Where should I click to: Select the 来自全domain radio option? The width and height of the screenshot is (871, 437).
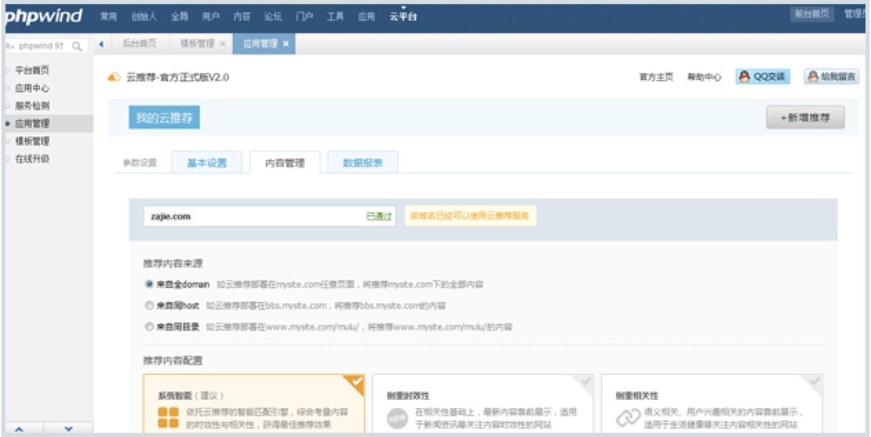[x=149, y=284]
